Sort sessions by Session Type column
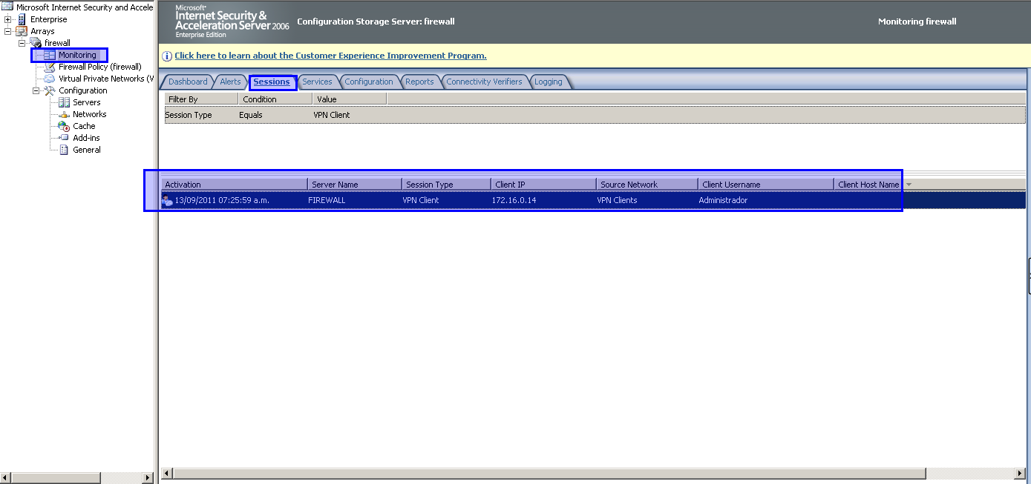This screenshot has width=1031, height=484. pos(446,185)
